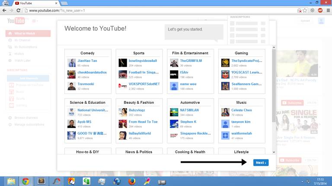Image resolution: width=332 pixels, height=186 pixels.
Task: Click GOOD TV channel logo
Action: coord(72,135)
